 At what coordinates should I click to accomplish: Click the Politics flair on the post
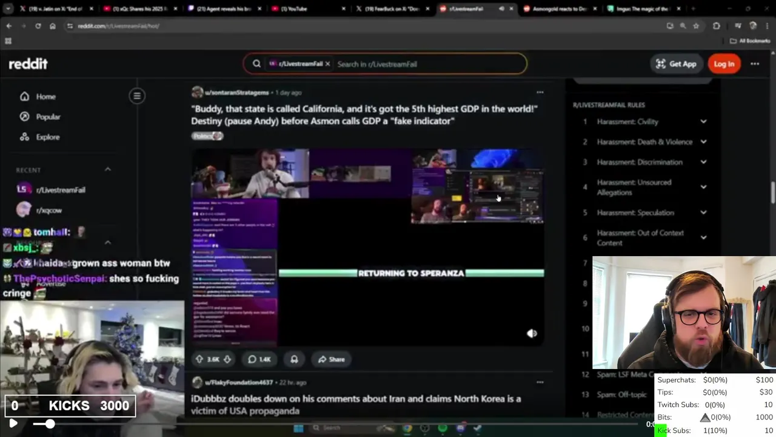click(x=207, y=136)
